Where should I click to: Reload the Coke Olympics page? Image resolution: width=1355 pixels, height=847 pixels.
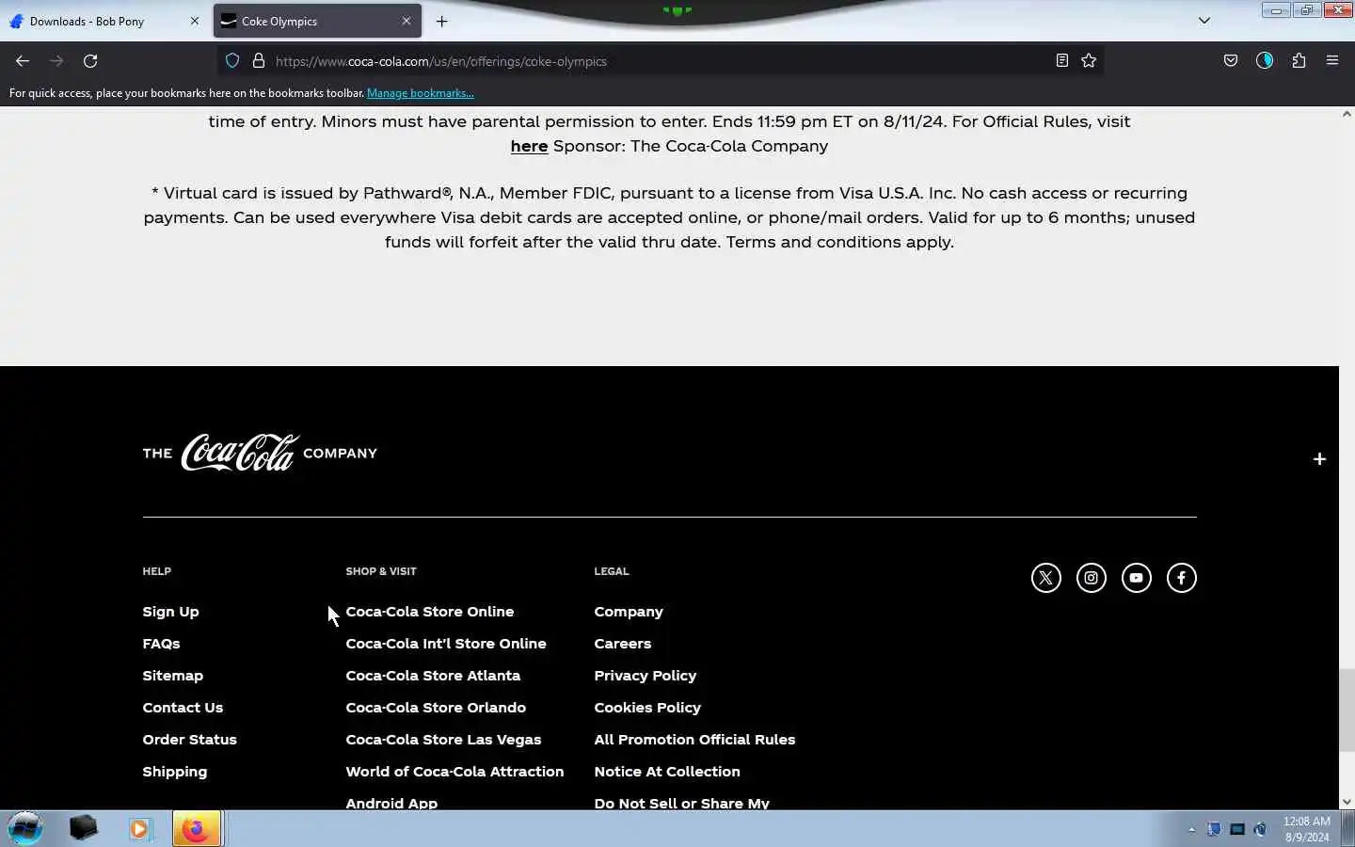tap(90, 61)
